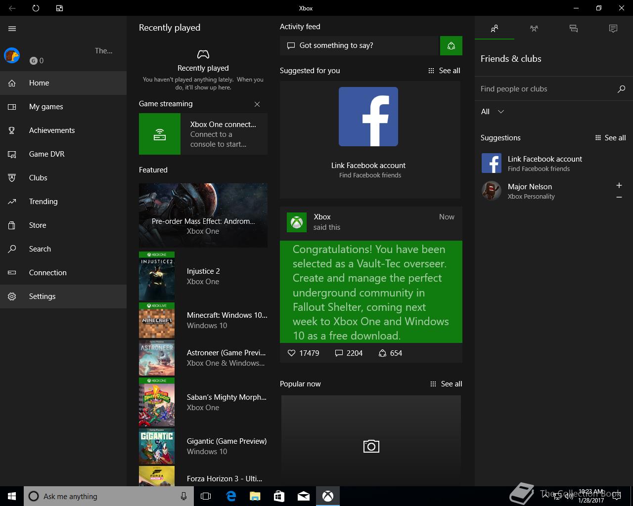Like the Xbox post with 17479 likes
Image resolution: width=633 pixels, height=506 pixels.
click(303, 353)
